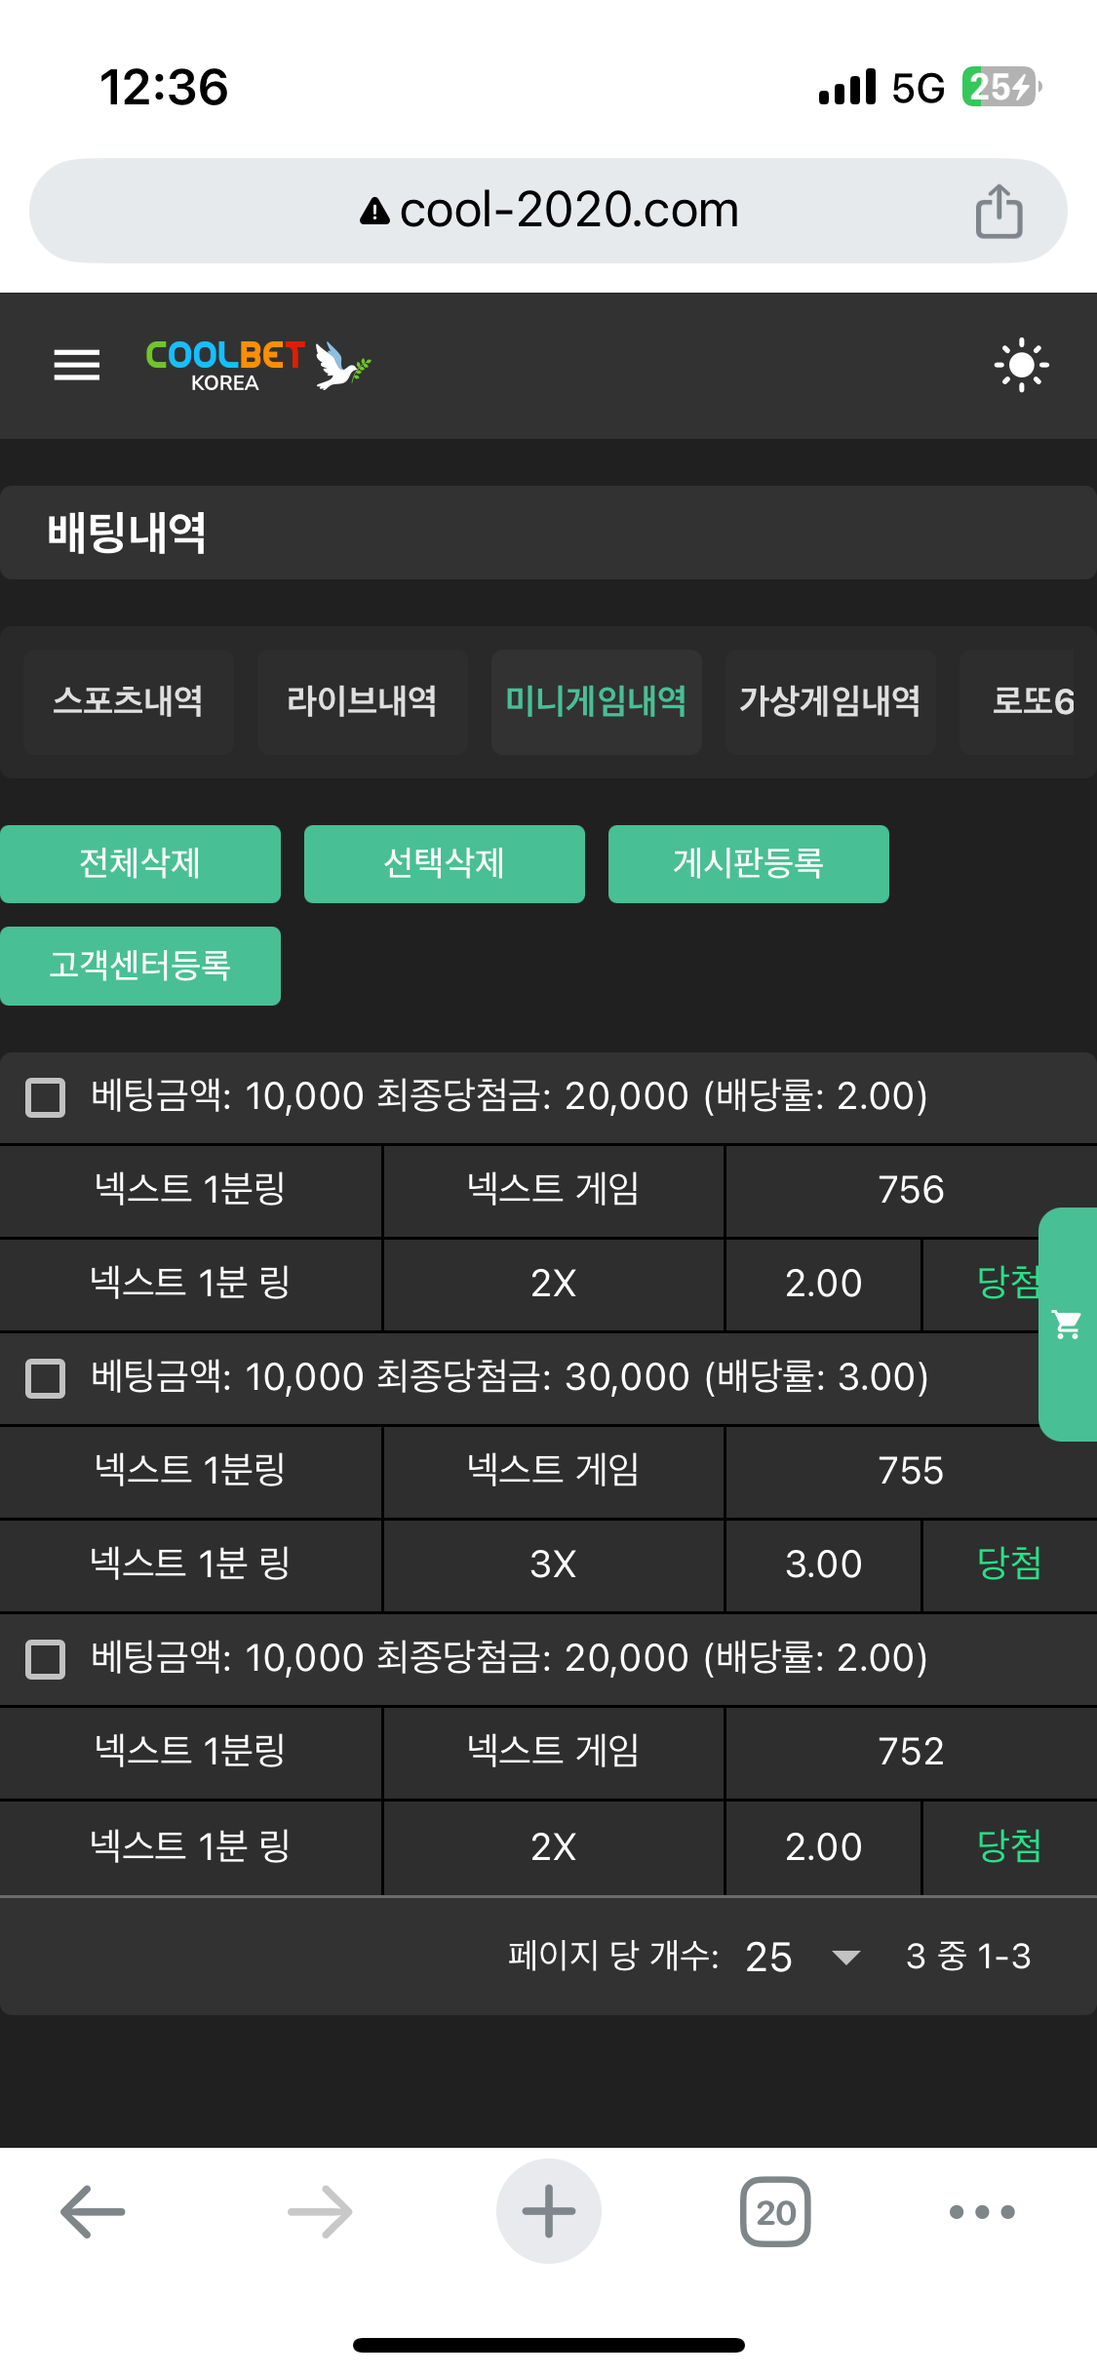Check the bet box for round 756

tap(45, 1097)
